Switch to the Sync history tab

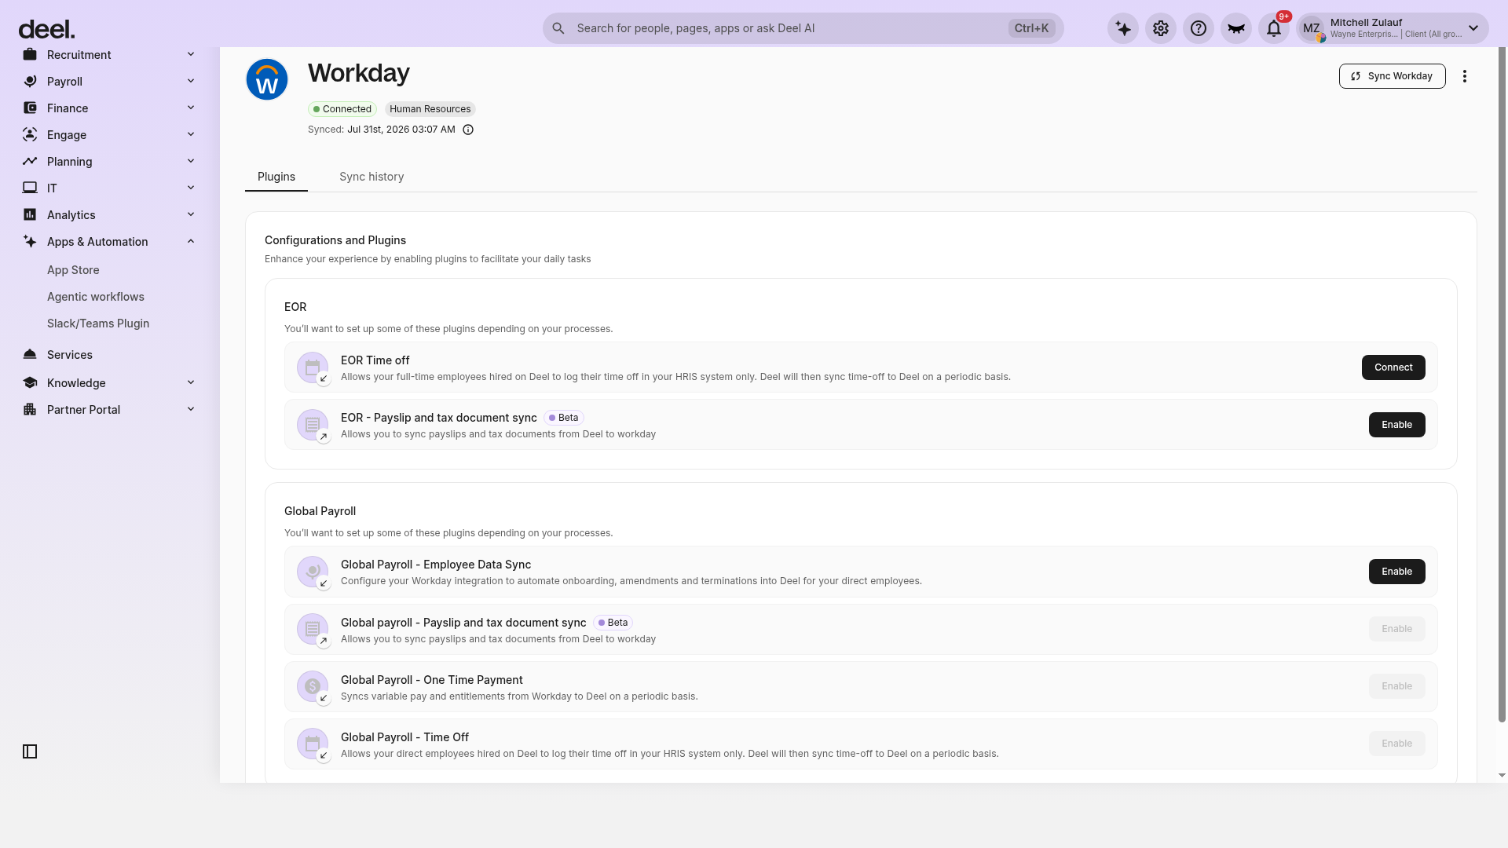[x=372, y=177]
